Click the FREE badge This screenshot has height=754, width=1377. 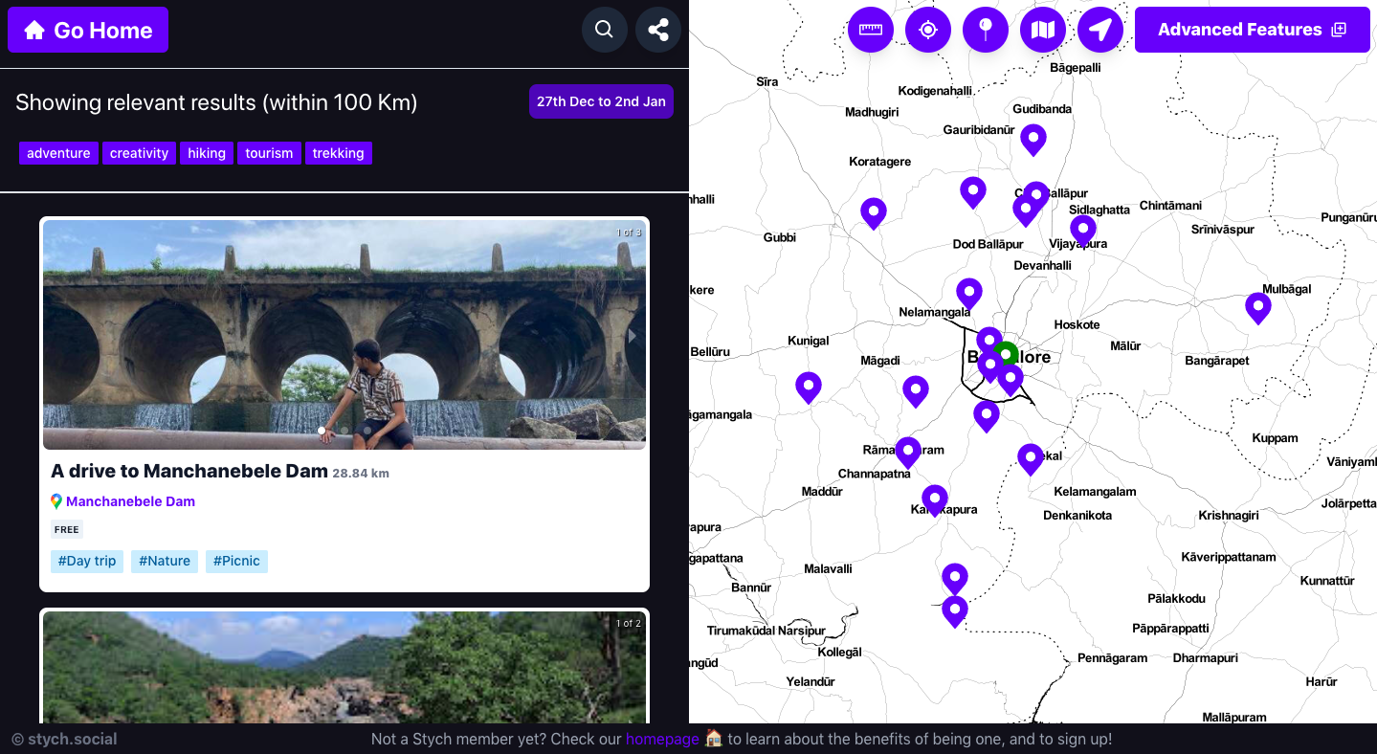[67, 529]
